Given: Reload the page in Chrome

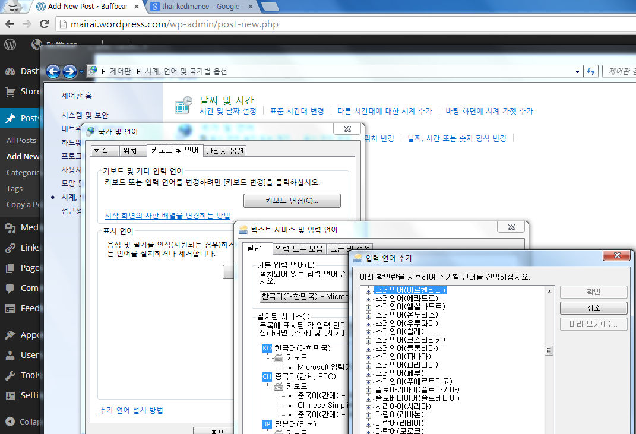Looking at the screenshot, I should [44, 24].
